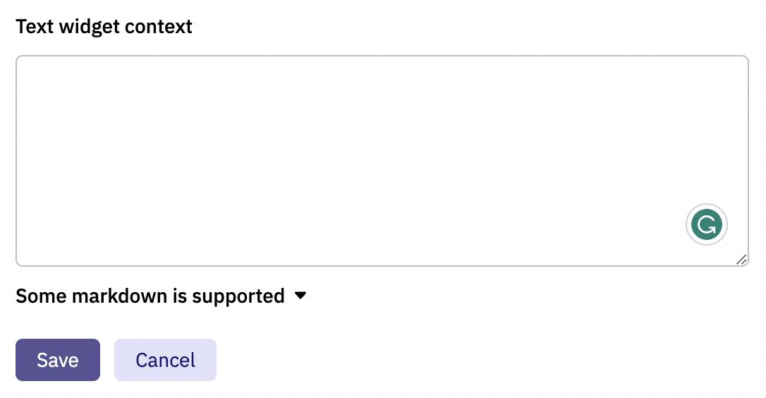Focus the Text widget context textarea
The width and height of the screenshot is (766, 398).
[x=382, y=161]
